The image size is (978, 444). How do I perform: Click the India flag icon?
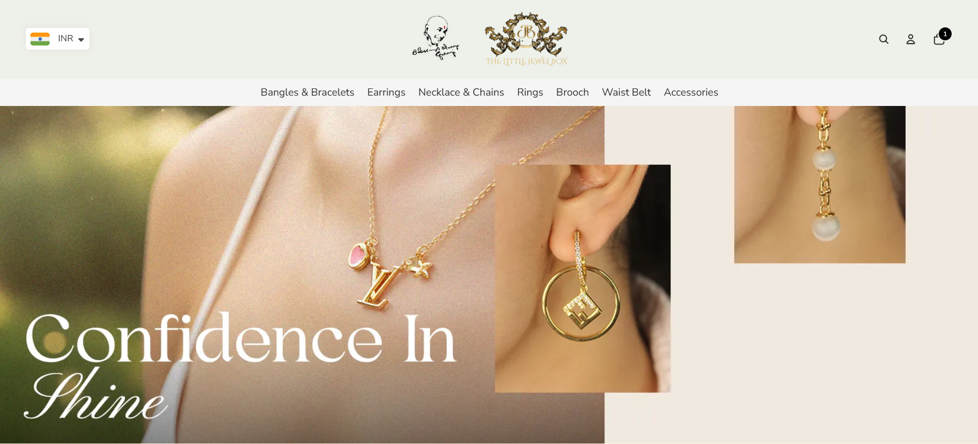[x=40, y=39]
